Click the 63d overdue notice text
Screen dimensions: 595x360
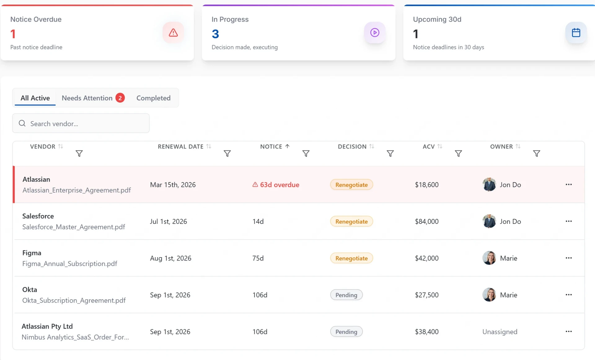coord(280,185)
